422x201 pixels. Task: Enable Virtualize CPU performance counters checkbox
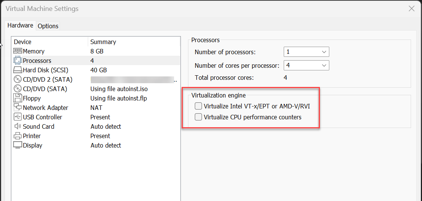198,117
